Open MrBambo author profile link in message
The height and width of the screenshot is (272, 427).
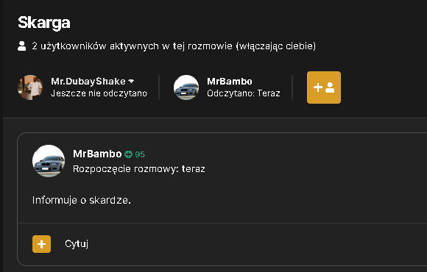pos(97,154)
